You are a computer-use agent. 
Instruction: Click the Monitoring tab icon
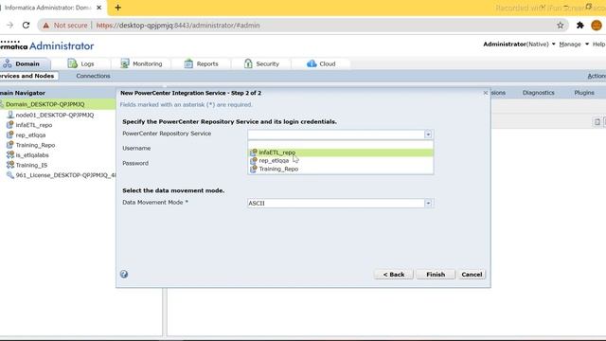pyautogui.click(x=125, y=63)
